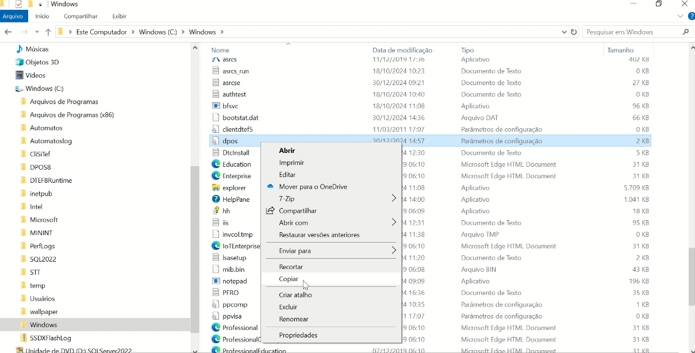Select the bfsvc application icon

pos(216,106)
